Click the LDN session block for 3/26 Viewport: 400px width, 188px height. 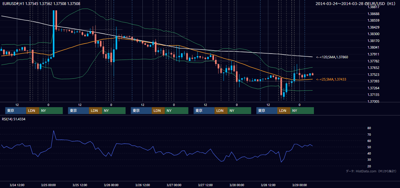pos(158,111)
